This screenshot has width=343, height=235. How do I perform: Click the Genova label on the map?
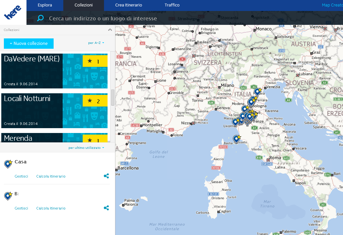point(223,108)
